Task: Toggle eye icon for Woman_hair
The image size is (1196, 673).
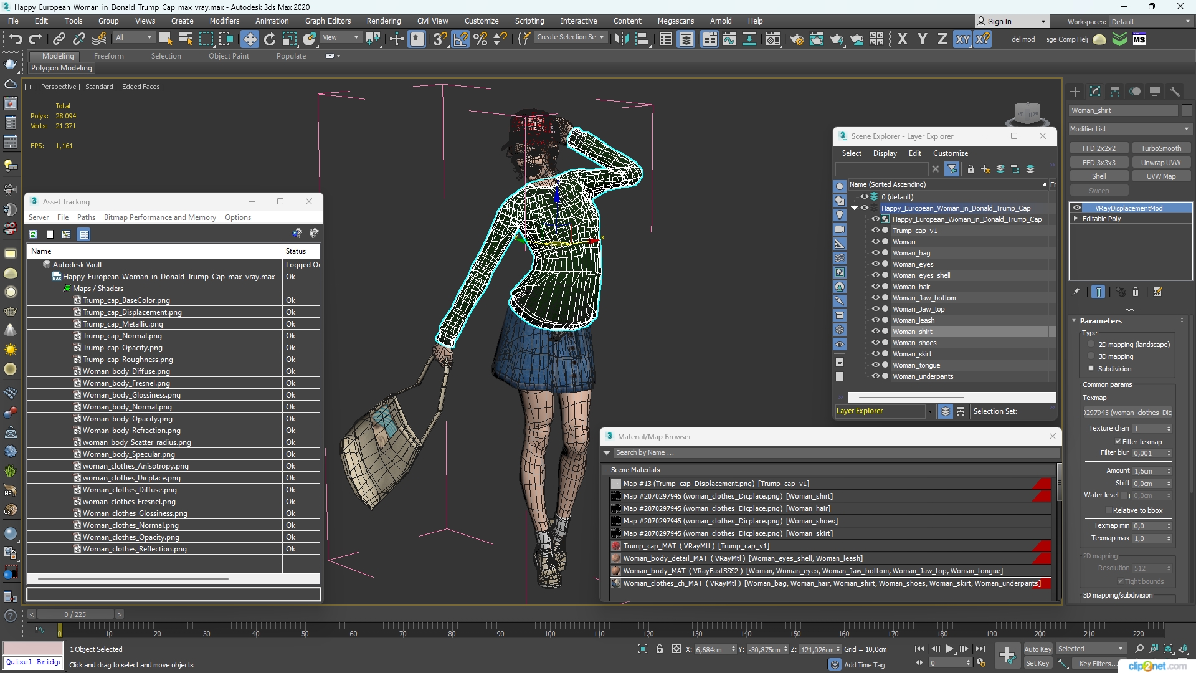Action: point(875,287)
